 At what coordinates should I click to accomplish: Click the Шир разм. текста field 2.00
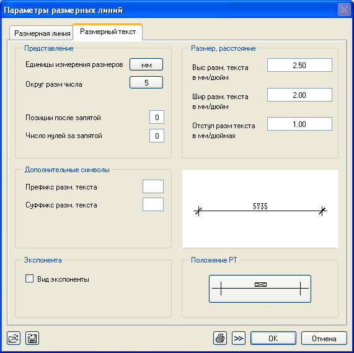(x=299, y=95)
